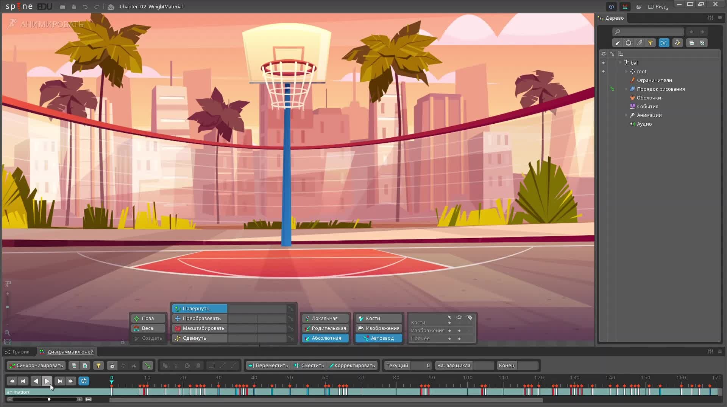The width and height of the screenshot is (727, 407).
Task: Click the timeline zoom slider handle
Action: tap(49, 399)
